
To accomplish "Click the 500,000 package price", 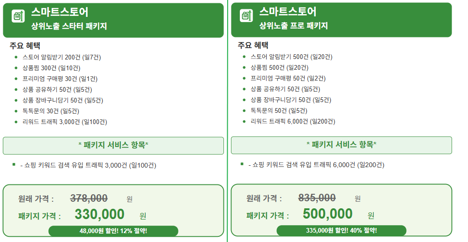I will click(x=328, y=213).
